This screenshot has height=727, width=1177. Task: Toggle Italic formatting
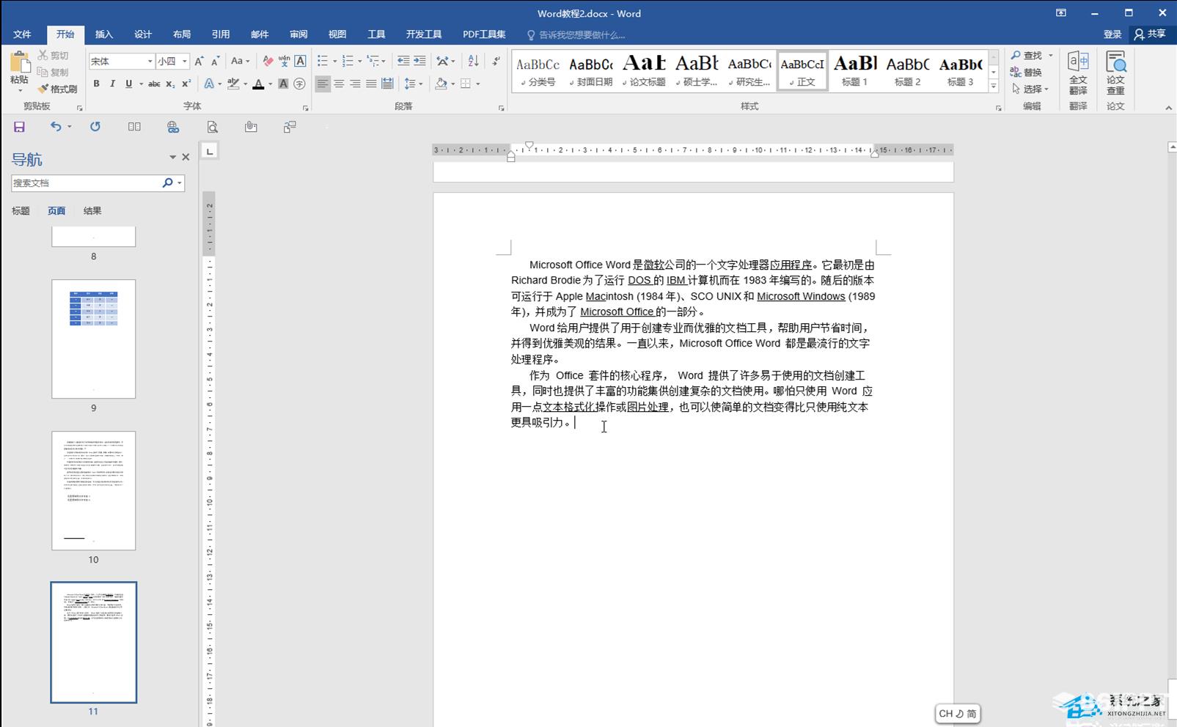[112, 84]
